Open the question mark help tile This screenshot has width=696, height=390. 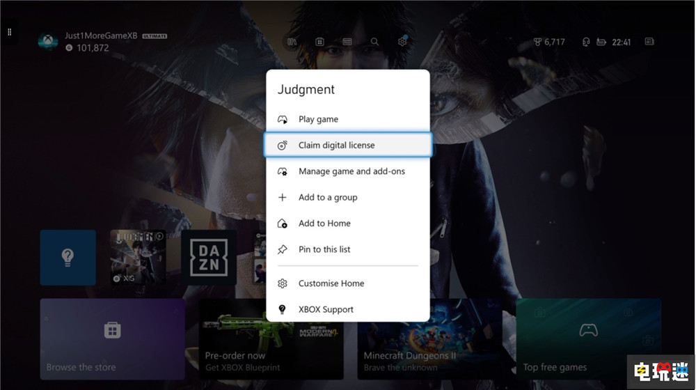pos(68,257)
